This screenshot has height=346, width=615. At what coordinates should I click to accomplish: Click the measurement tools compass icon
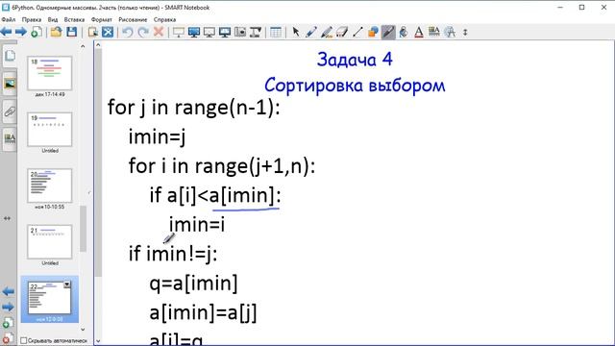coord(450,32)
